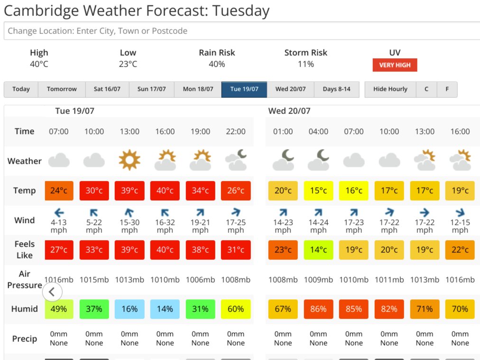Image resolution: width=480 pixels, height=360 pixels.
Task: Click the wind arrow above 12-15 mph
Action: pos(460,212)
